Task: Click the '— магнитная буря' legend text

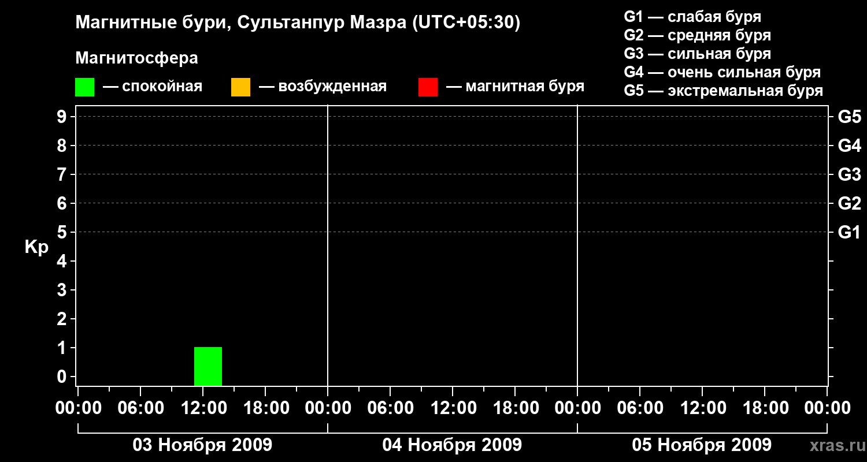Action: coord(516,87)
